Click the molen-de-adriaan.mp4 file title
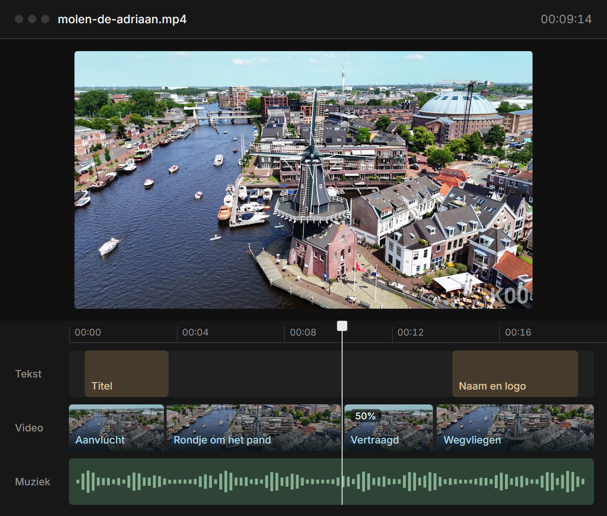This screenshot has height=516, width=607. click(122, 19)
